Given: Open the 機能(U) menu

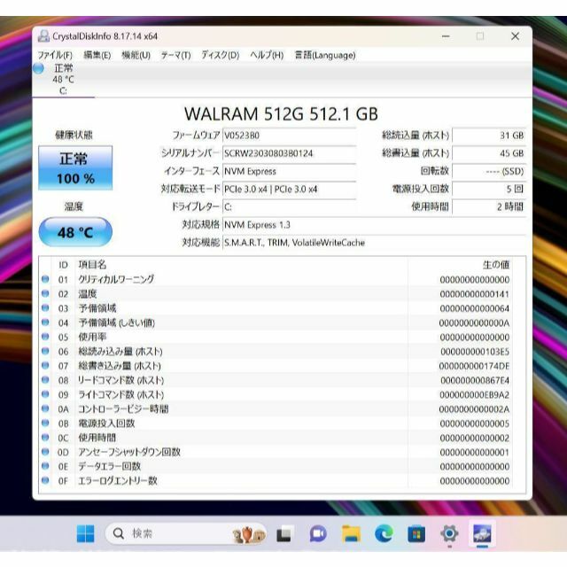Looking at the screenshot, I should pos(136,55).
